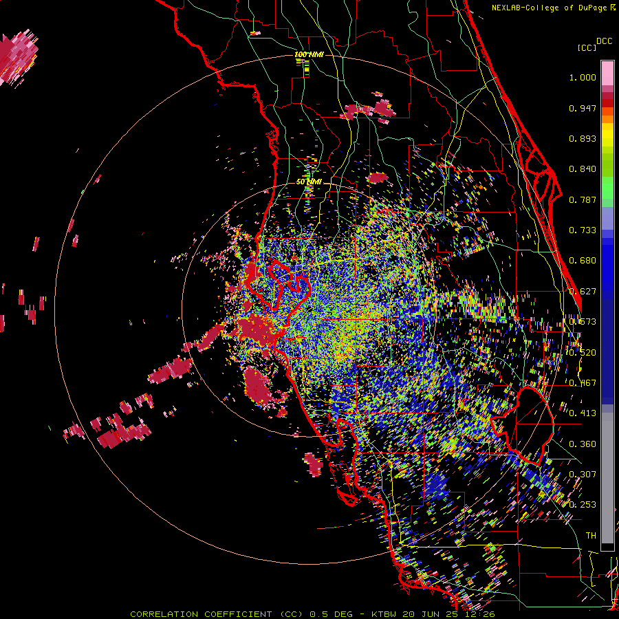The width and height of the screenshot is (619, 619).
Task: Pick the light pink segment atop color scale
Action: 607,73
